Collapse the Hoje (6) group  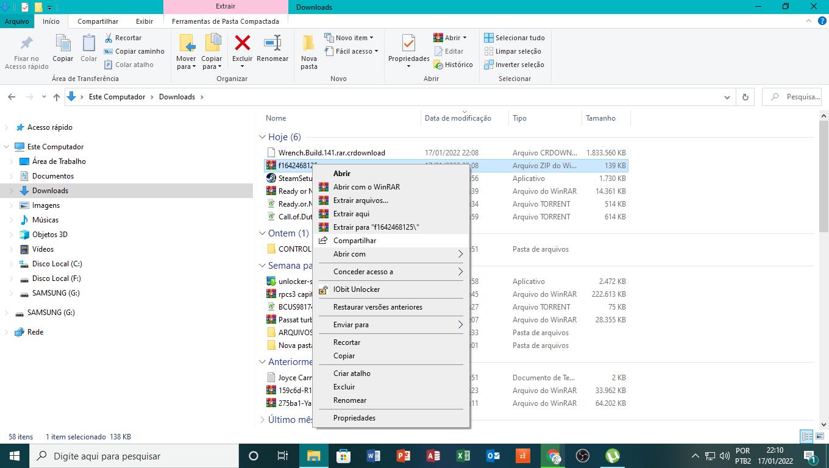pos(262,137)
